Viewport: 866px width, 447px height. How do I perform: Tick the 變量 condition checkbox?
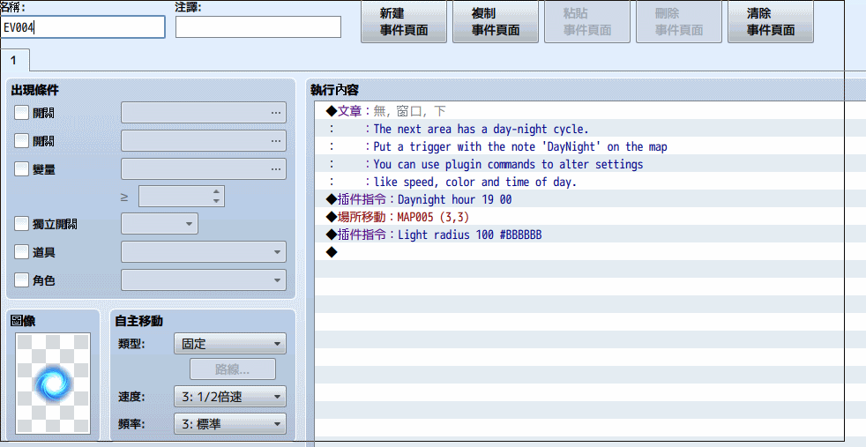(21, 169)
